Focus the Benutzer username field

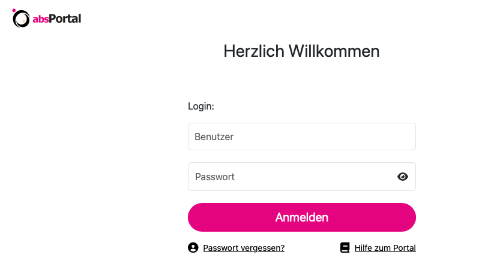[x=302, y=137]
